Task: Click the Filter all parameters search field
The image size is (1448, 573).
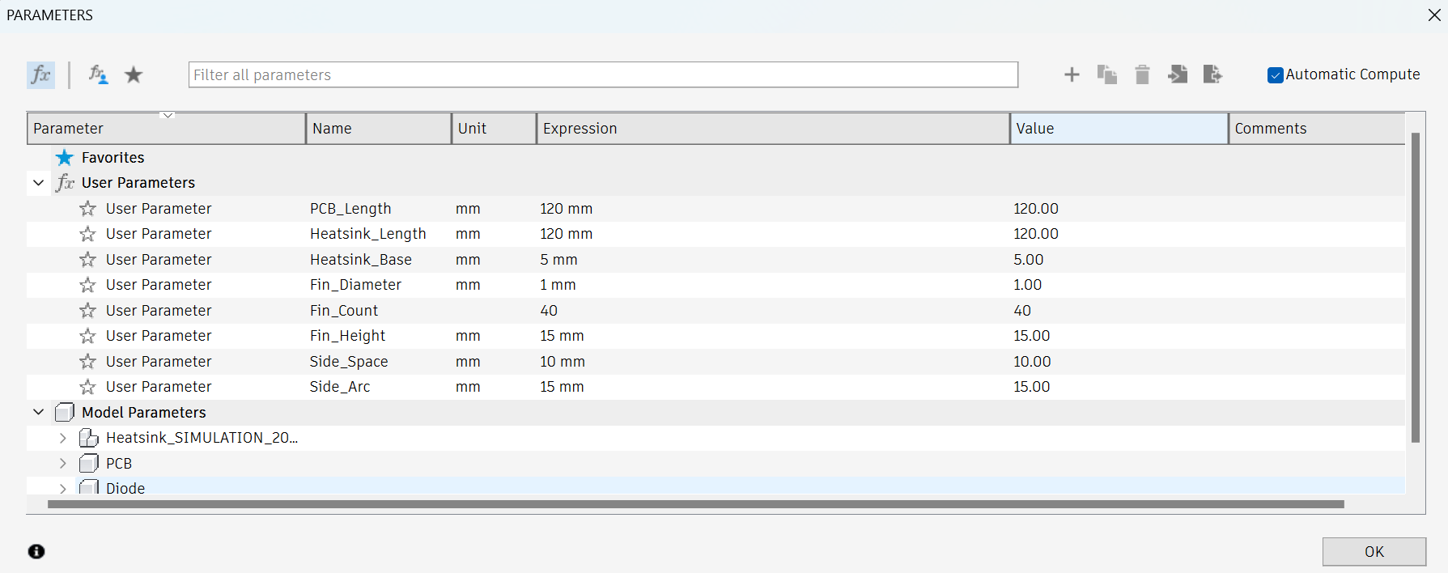Action: coord(603,75)
